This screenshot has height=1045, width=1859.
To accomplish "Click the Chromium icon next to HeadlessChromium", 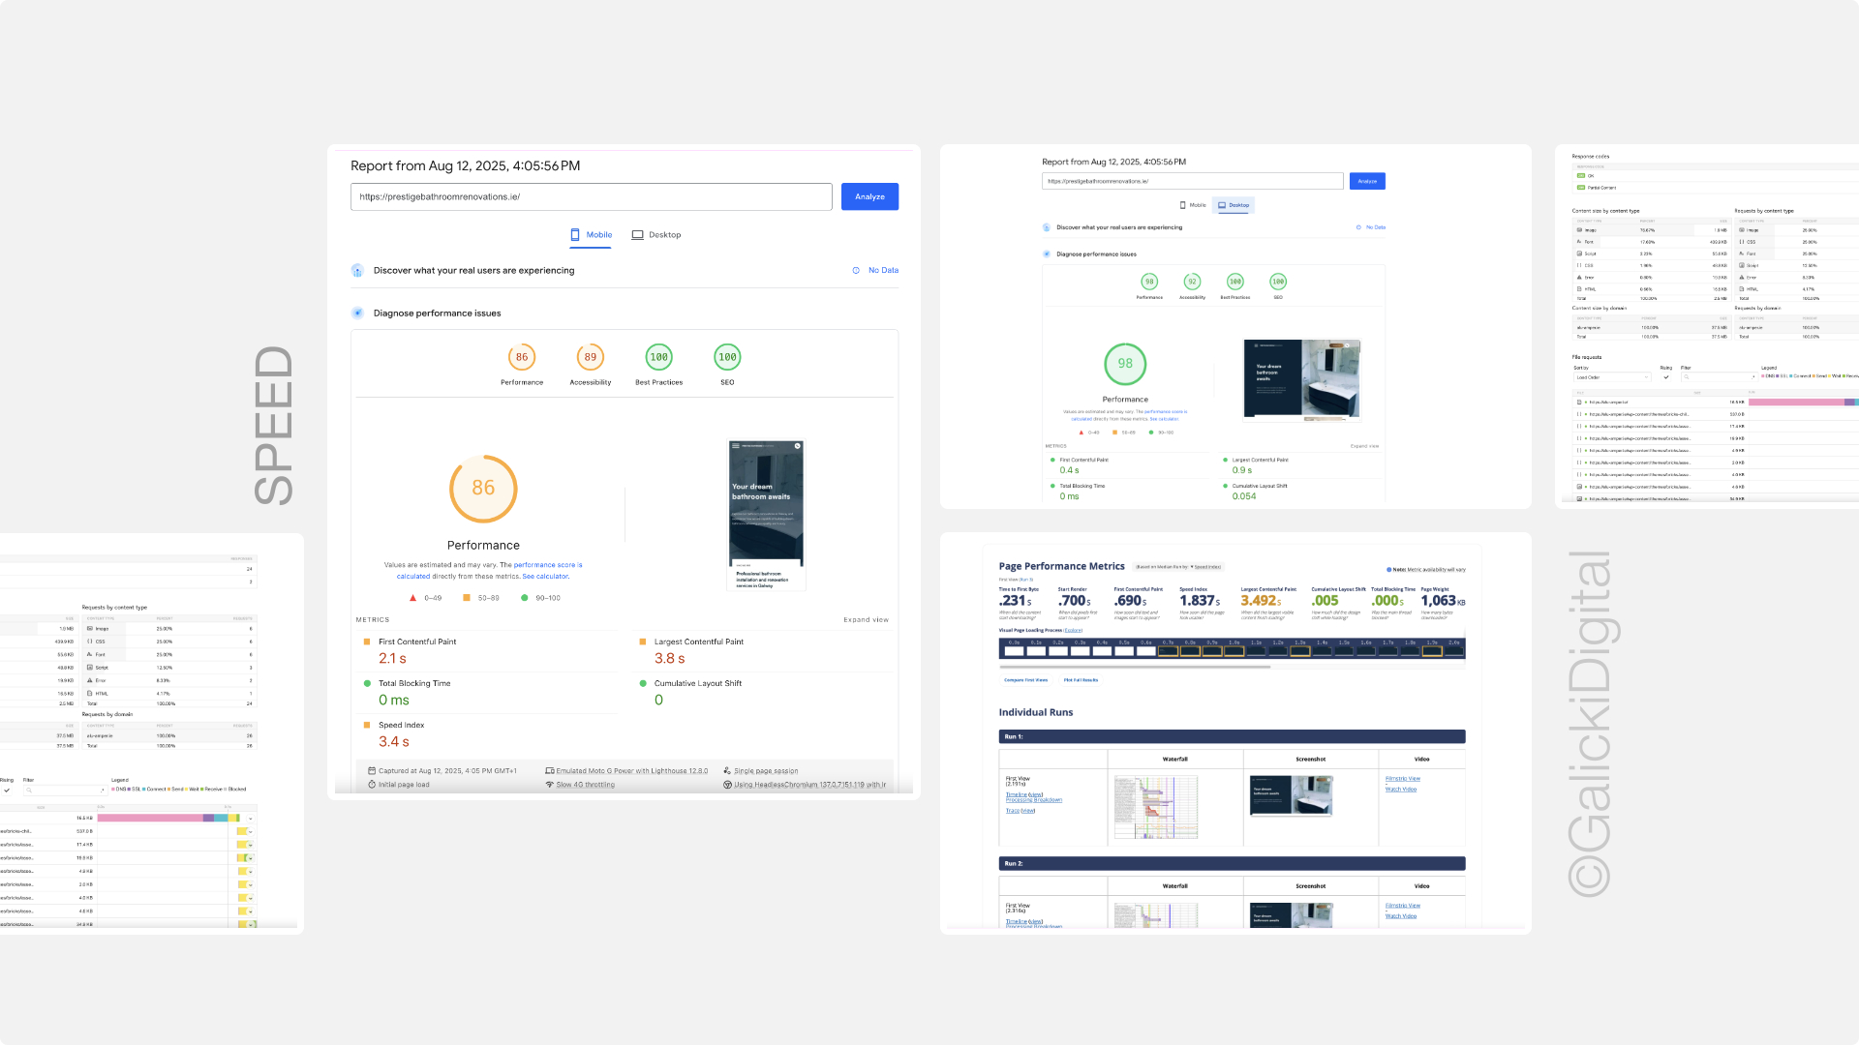I will [x=727, y=785].
